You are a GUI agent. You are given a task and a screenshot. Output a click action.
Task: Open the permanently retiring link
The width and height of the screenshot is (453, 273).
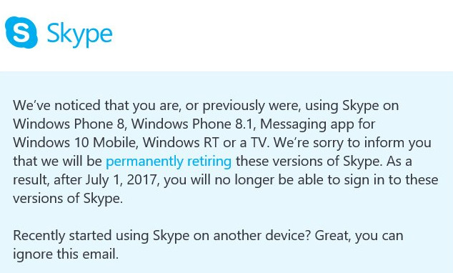(169, 162)
